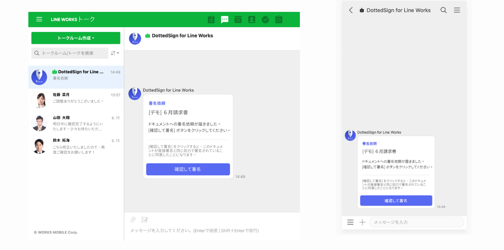Focus the トークルーム/トークを検索 search field
Screen dimensions: 504x250
tap(70, 53)
